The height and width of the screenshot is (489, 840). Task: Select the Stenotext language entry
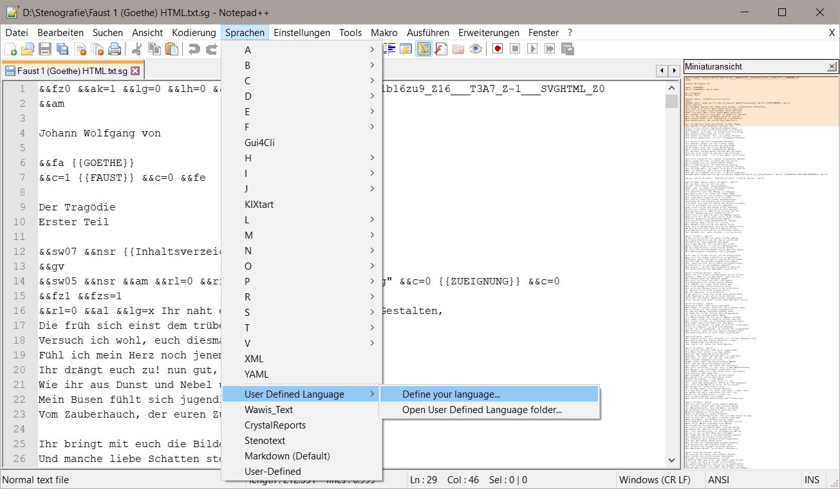pyautogui.click(x=265, y=441)
